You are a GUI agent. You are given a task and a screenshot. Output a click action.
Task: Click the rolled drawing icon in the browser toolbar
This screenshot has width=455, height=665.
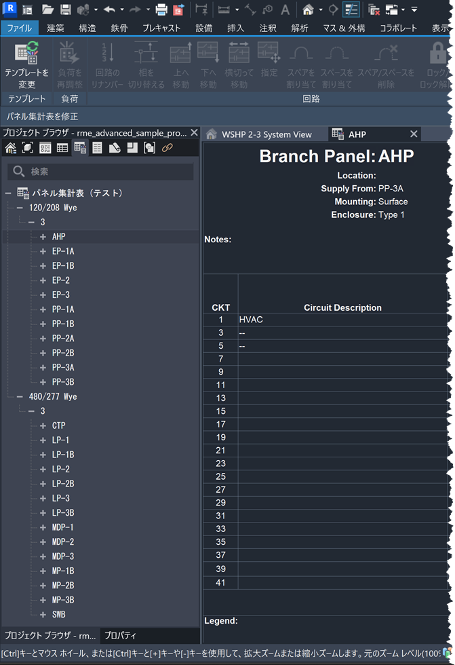point(115,148)
